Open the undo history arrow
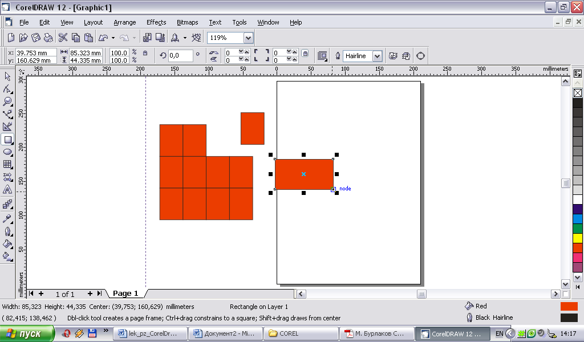 113,38
